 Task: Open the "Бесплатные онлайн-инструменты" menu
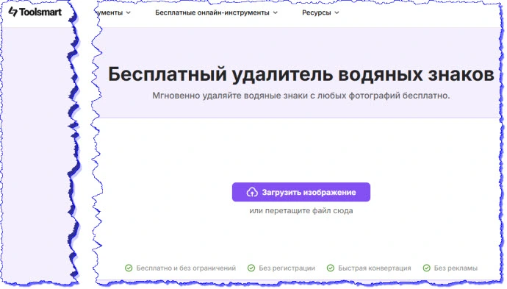pos(216,13)
